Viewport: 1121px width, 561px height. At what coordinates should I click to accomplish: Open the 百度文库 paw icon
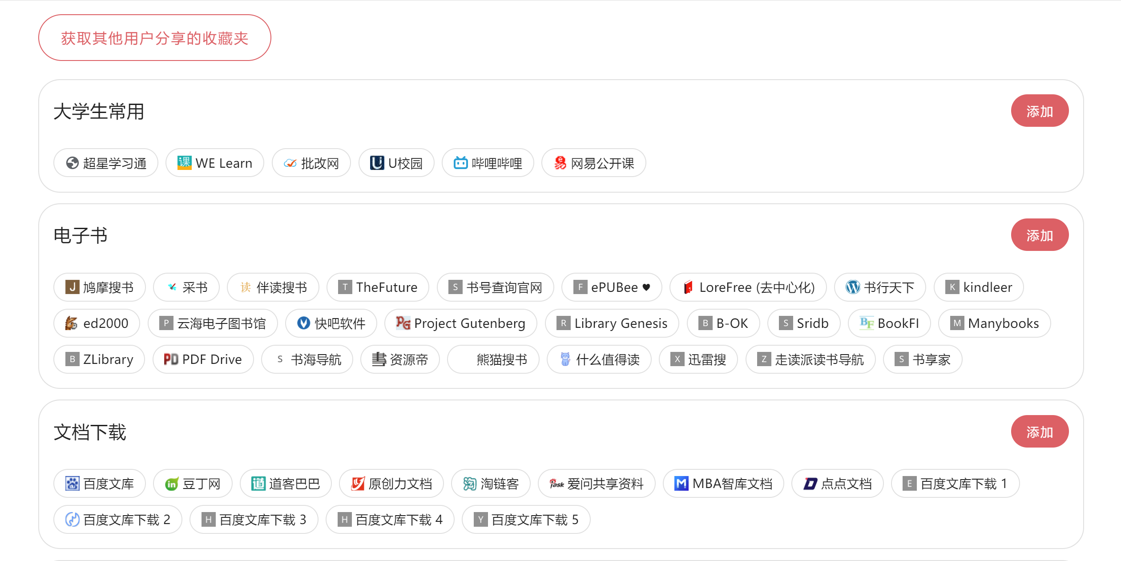pos(72,484)
